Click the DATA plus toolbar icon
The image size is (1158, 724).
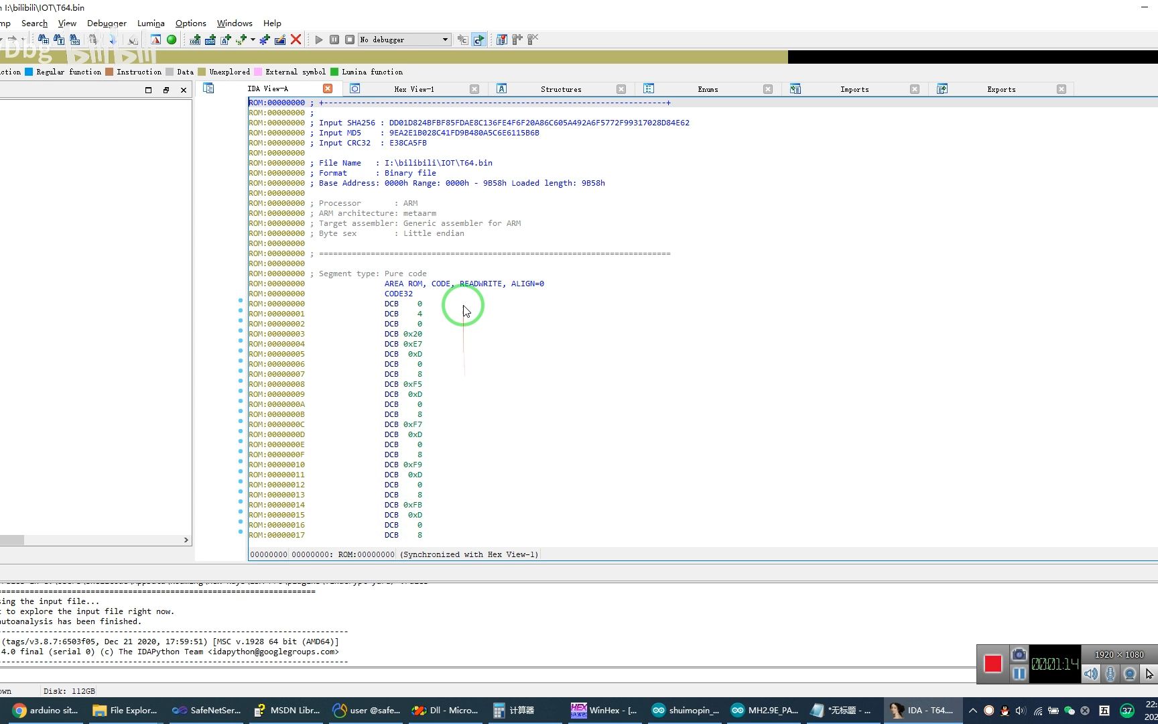210,40
